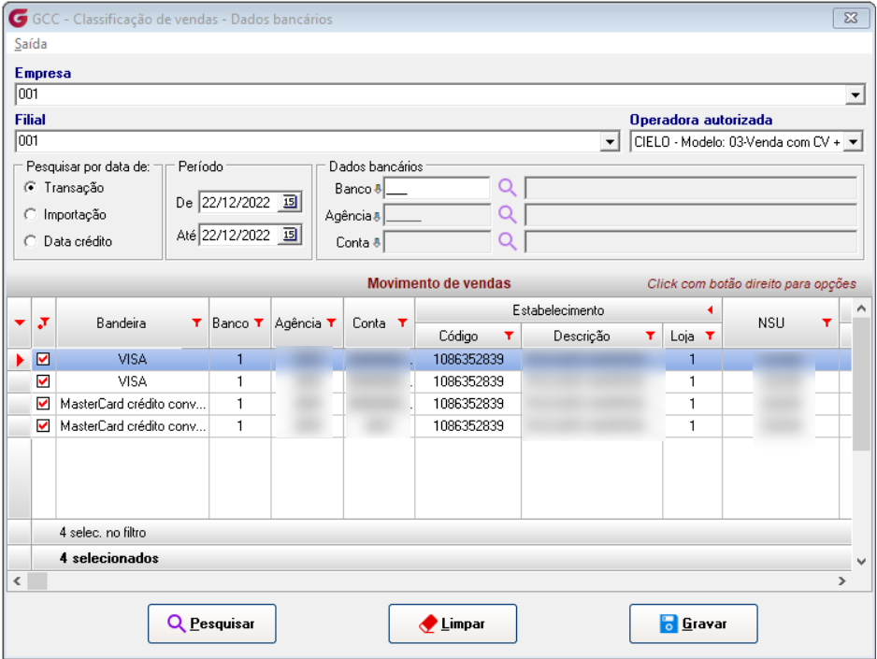Click the vertical scrollbar down arrow
The height and width of the screenshot is (659, 877).
point(861,561)
